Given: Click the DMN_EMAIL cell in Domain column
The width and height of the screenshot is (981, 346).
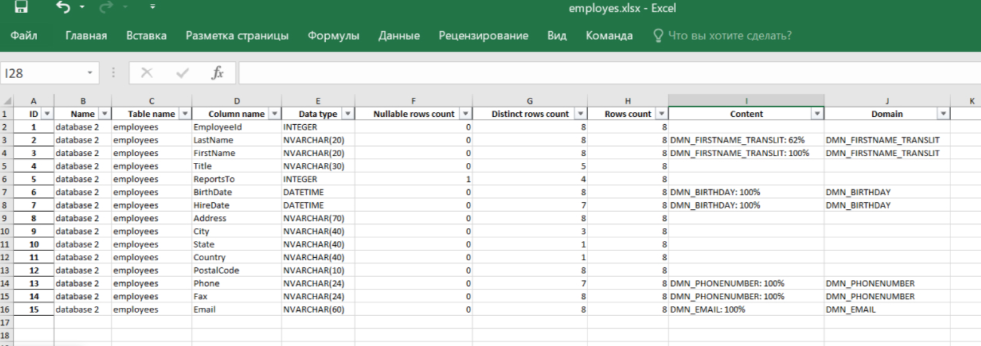Looking at the screenshot, I should [x=887, y=310].
